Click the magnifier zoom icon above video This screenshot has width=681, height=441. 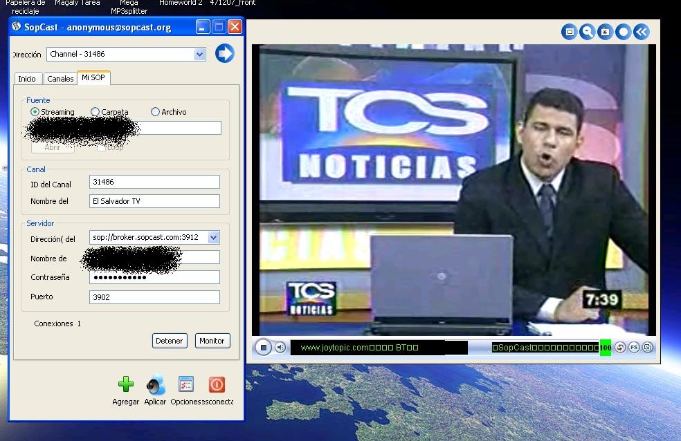587,32
